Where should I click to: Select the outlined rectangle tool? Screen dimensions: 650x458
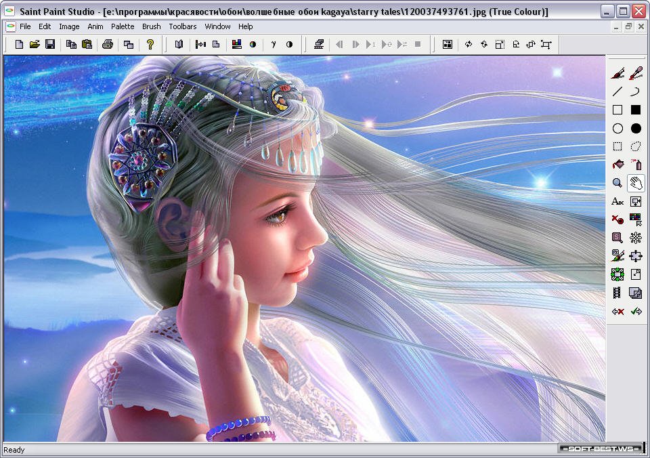tap(617, 110)
